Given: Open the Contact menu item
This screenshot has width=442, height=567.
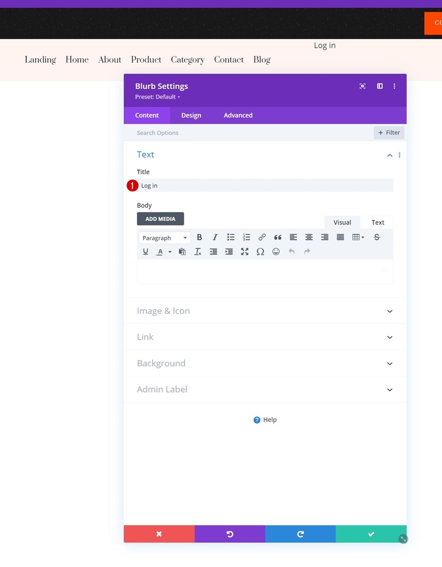Looking at the screenshot, I should pos(229,60).
